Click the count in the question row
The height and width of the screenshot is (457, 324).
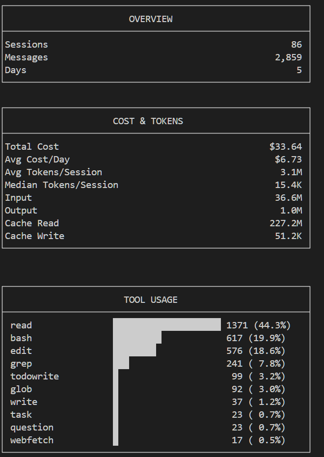(x=258, y=428)
